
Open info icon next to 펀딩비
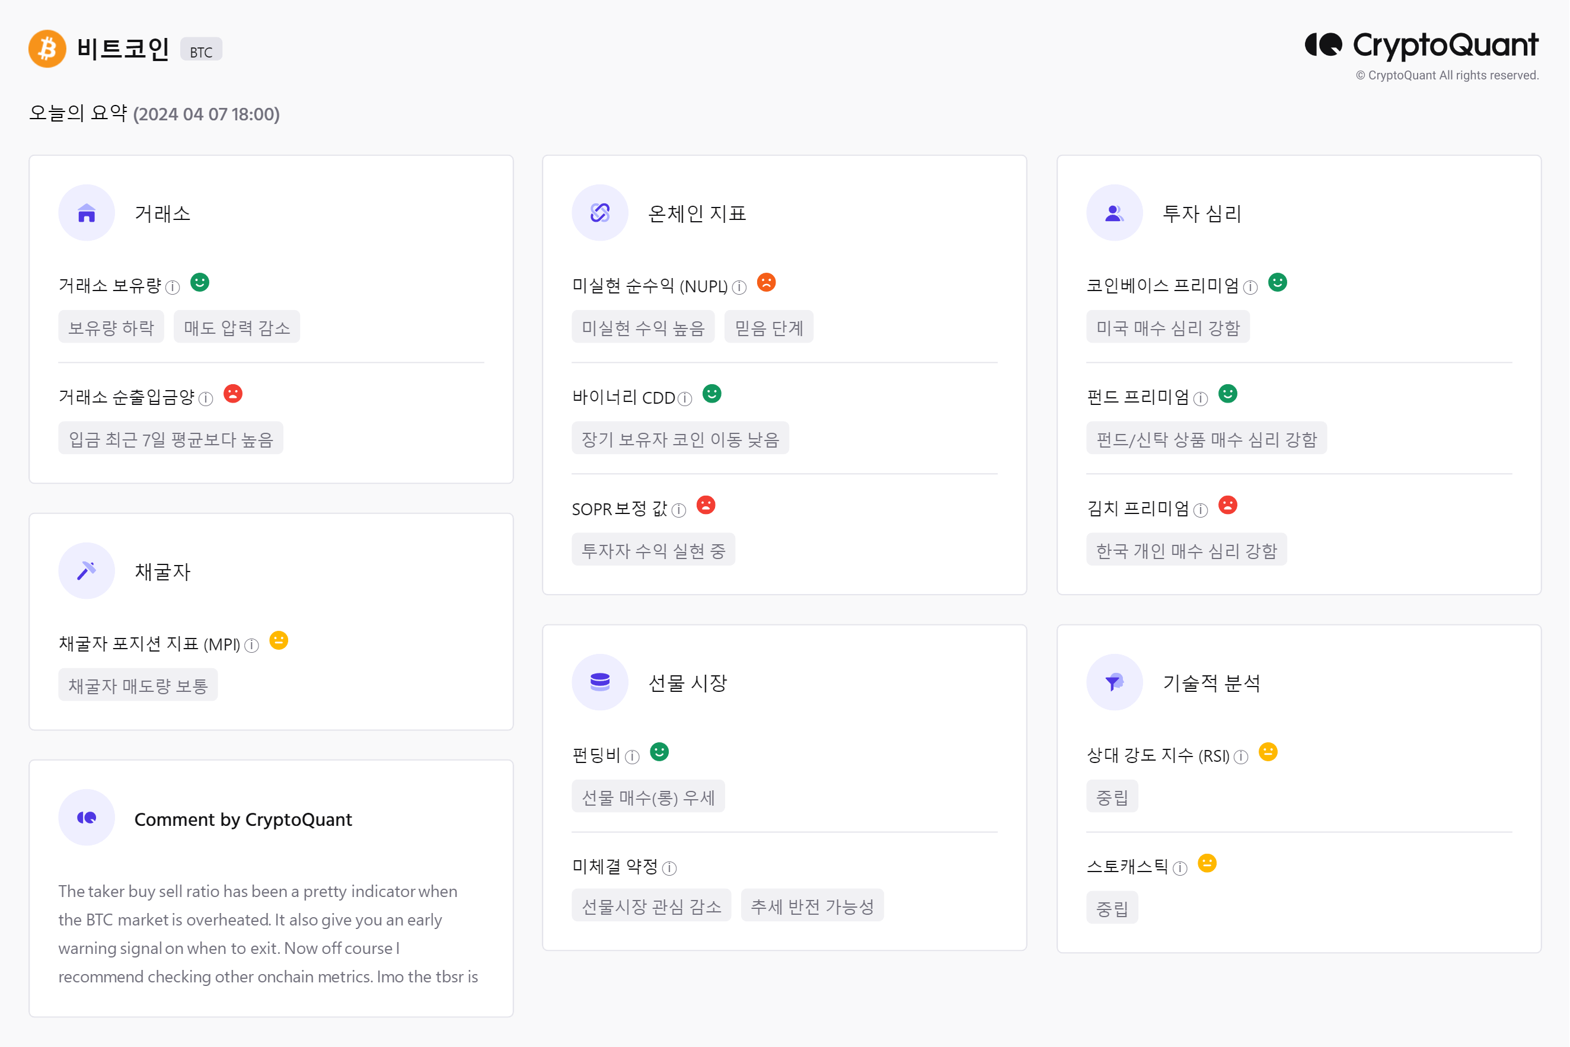click(x=633, y=756)
